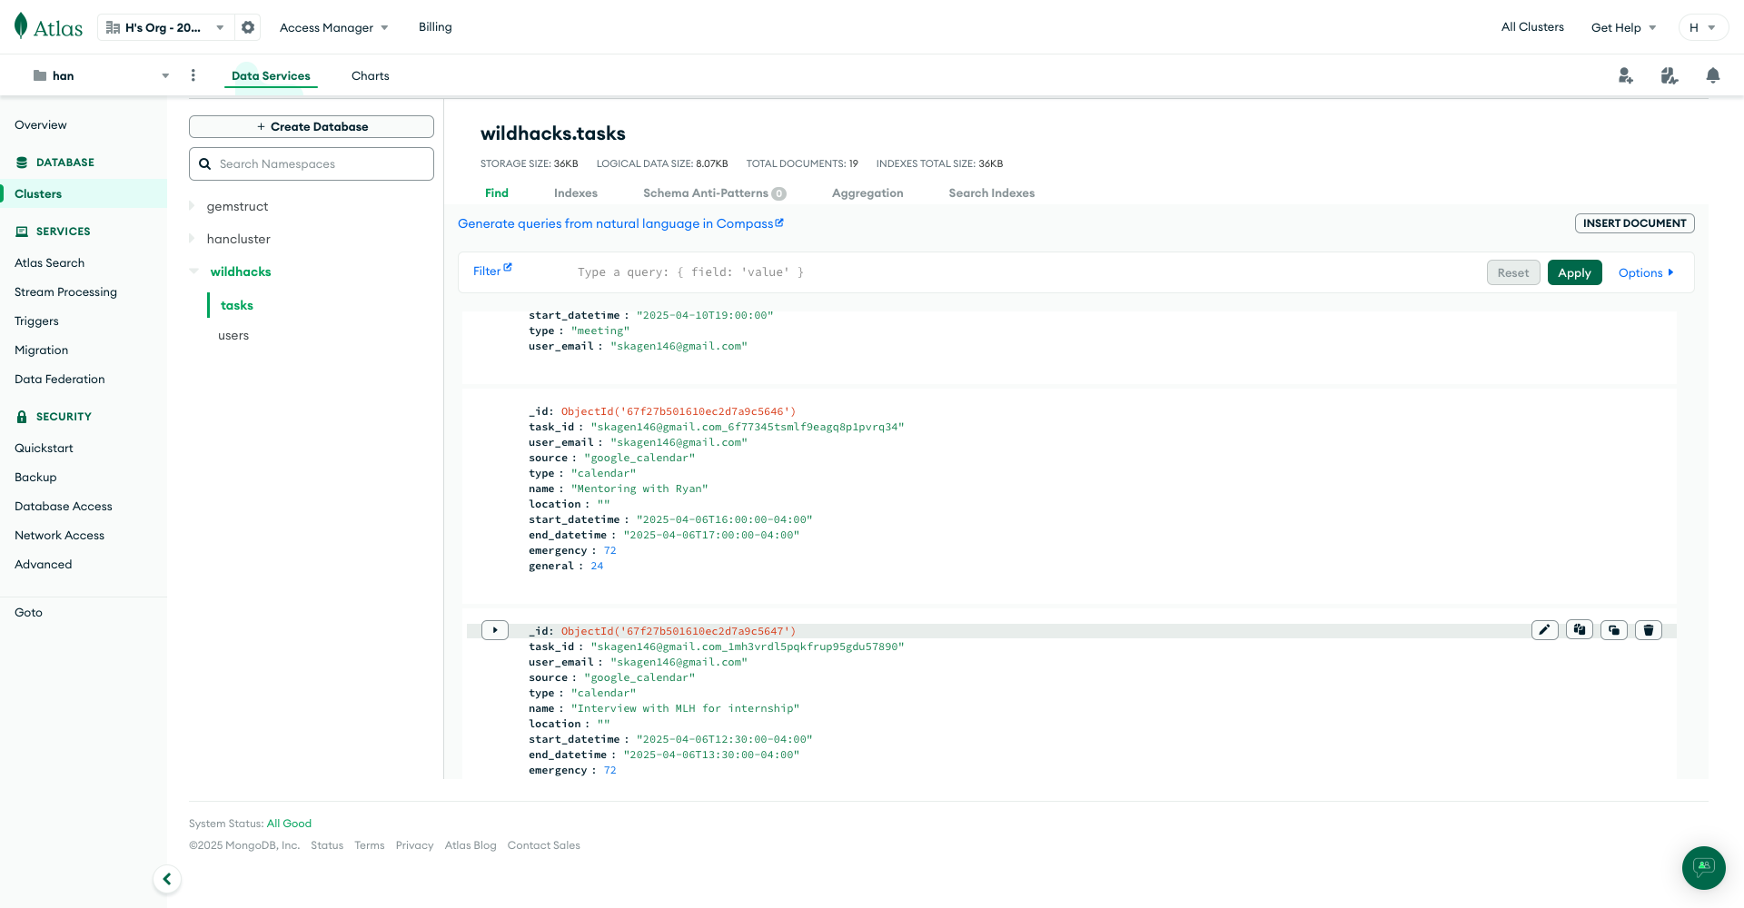Expand the gemstruct database
The width and height of the screenshot is (1744, 908).
[193, 206]
